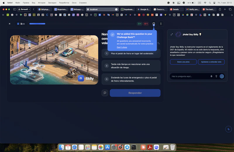Image resolution: width=234 pixels, height=152 pixels.
Task: Click the lightbulb hint icon in chat input
Action: point(216,76)
